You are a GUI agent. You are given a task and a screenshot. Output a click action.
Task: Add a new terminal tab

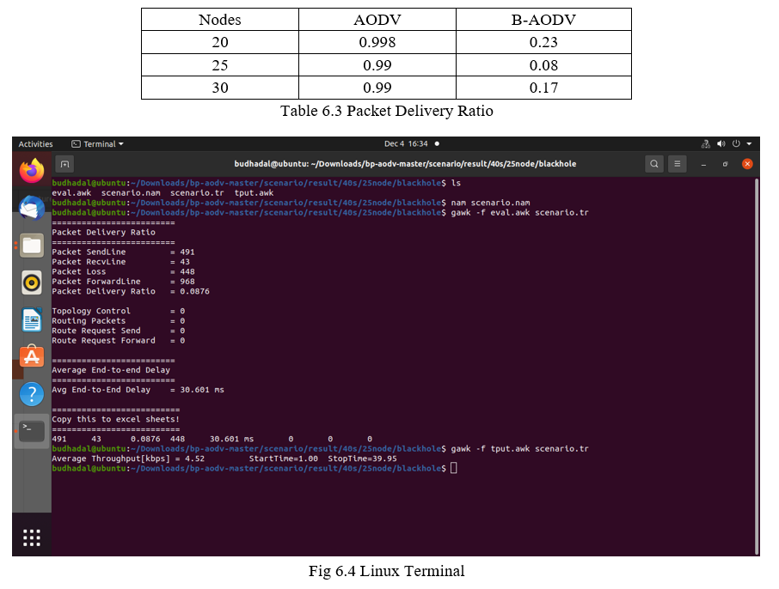[64, 164]
